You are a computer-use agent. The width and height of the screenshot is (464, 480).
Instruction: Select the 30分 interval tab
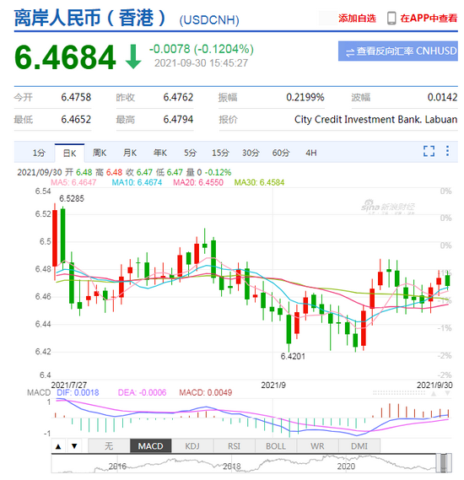(x=251, y=153)
